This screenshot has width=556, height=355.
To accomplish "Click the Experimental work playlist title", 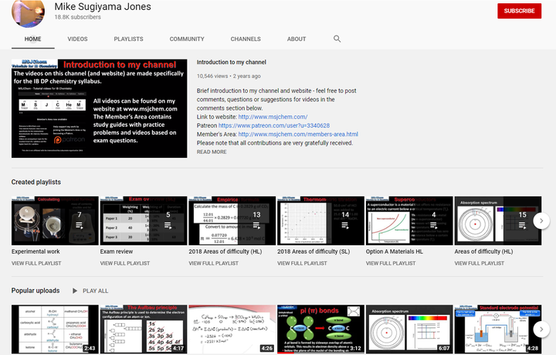I will [x=36, y=251].
